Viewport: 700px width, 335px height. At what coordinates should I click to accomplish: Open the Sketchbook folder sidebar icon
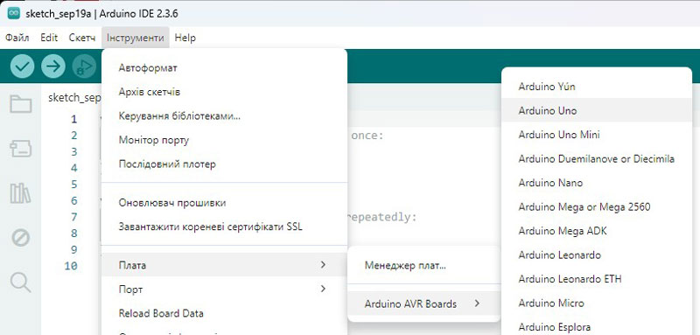(x=20, y=104)
